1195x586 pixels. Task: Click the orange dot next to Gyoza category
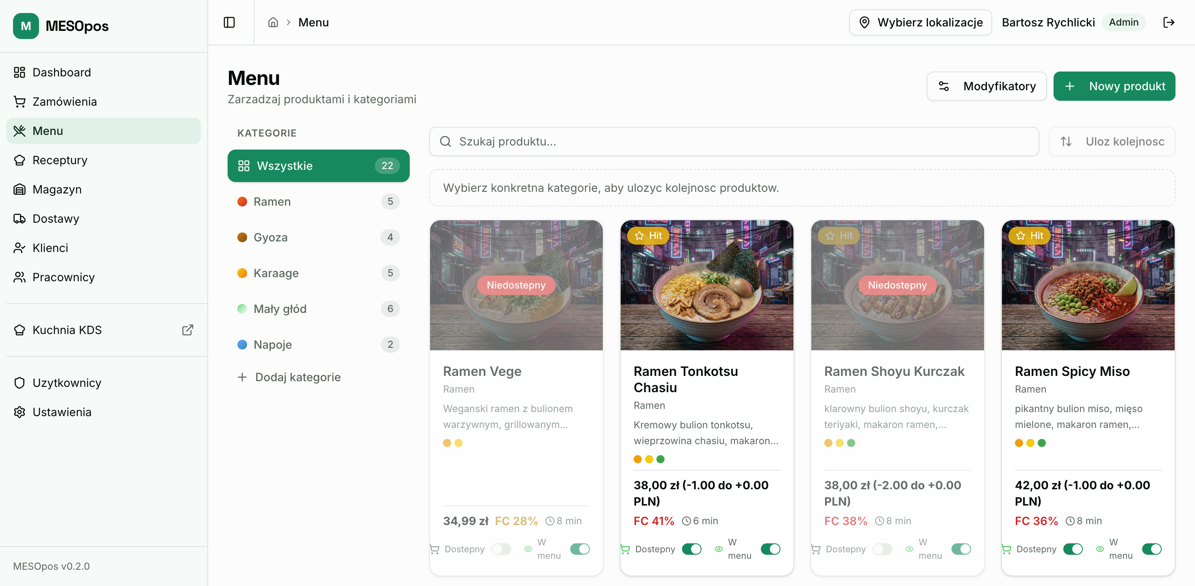[243, 237]
